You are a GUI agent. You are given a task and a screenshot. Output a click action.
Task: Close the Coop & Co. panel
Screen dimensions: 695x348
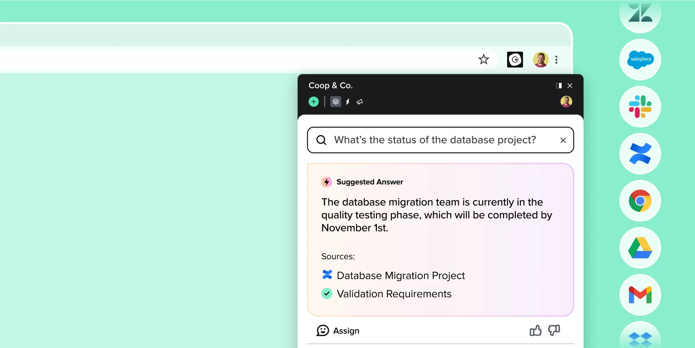tap(570, 85)
